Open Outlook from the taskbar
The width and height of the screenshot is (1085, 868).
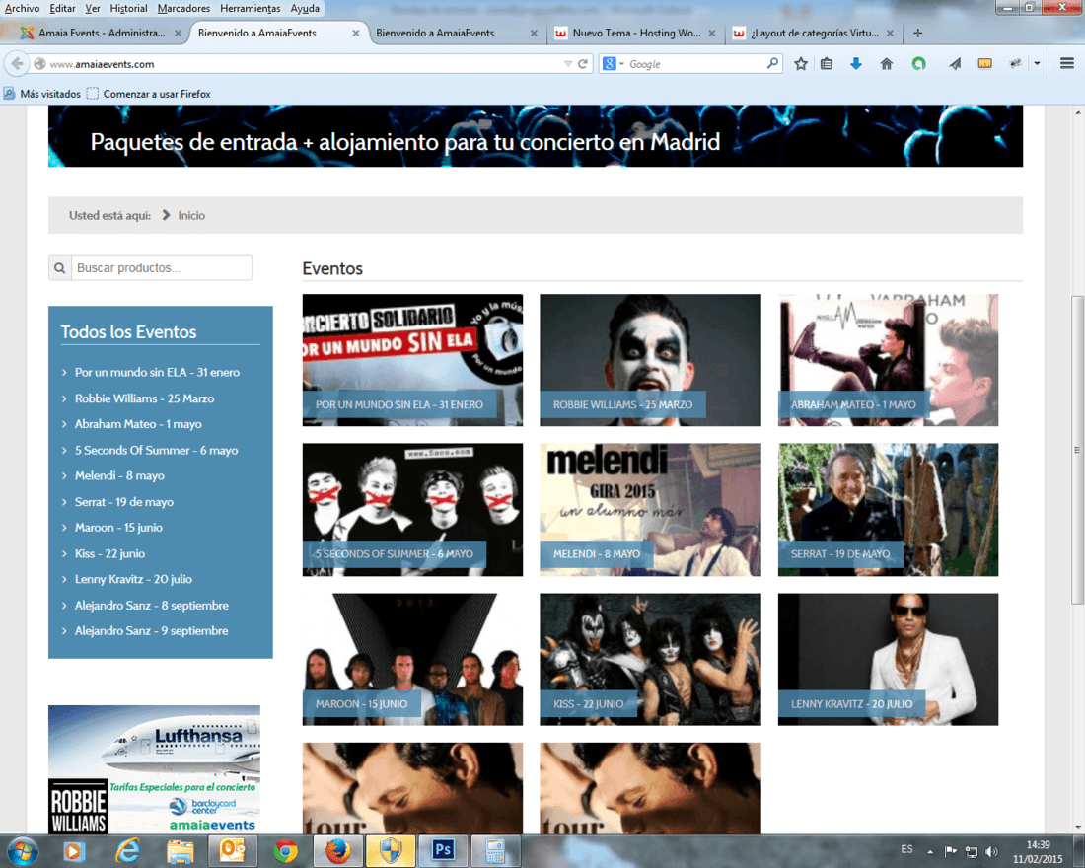(233, 850)
